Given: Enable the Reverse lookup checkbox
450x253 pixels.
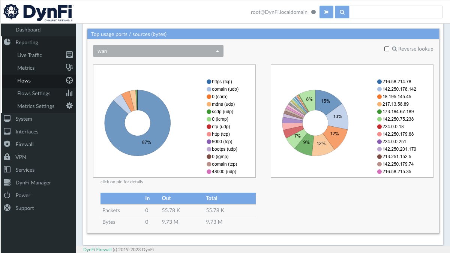Looking at the screenshot, I should click(387, 49).
